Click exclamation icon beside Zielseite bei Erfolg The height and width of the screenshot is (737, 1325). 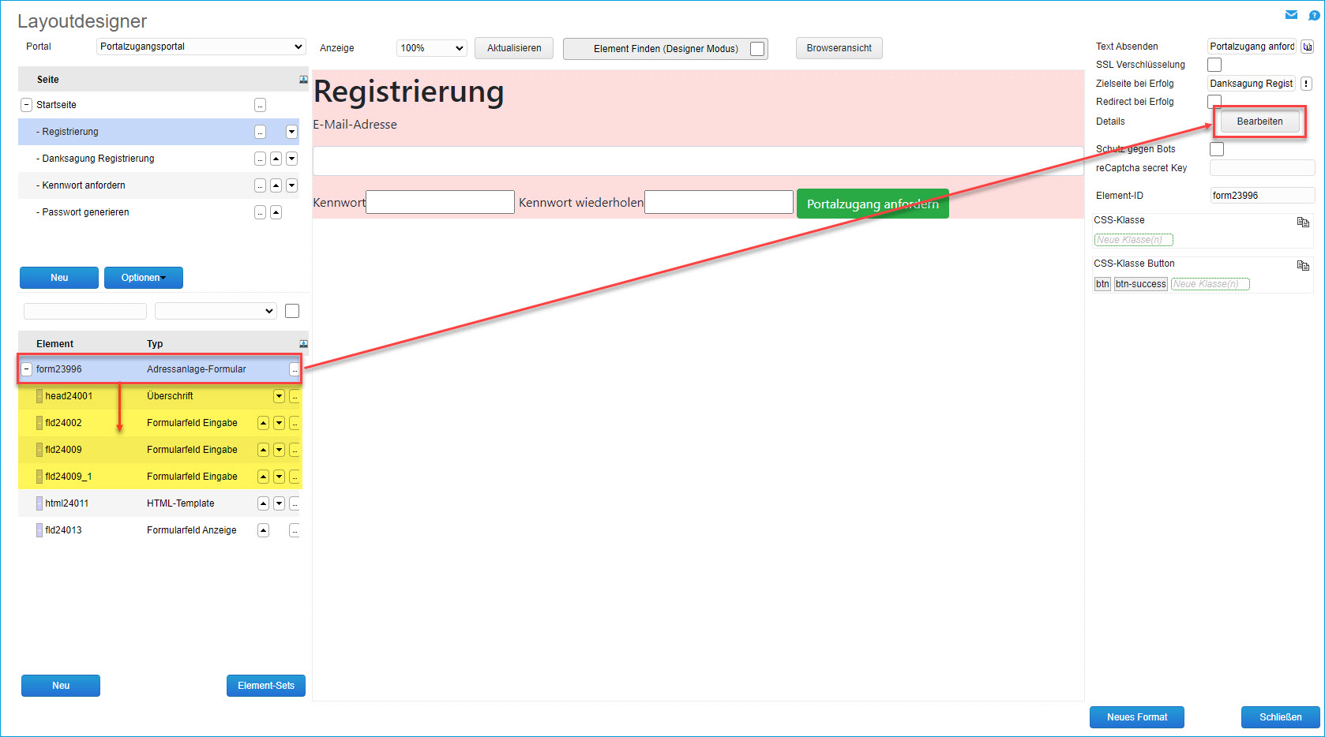coord(1306,84)
